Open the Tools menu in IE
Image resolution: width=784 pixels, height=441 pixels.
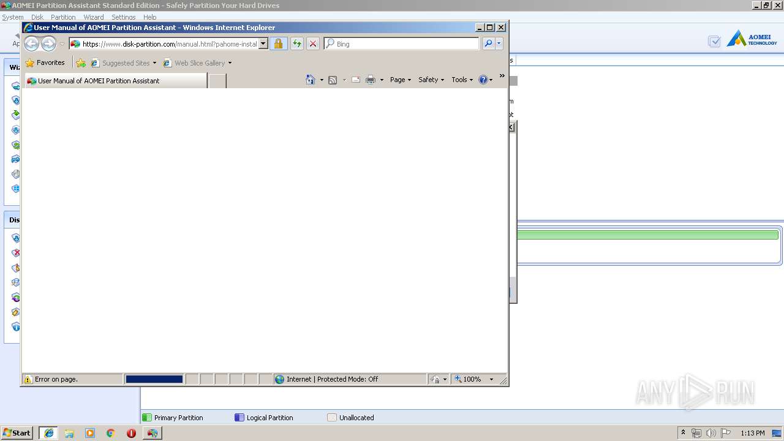coord(462,80)
